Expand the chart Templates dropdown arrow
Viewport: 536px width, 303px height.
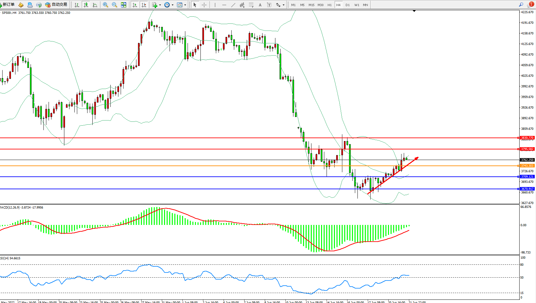pyautogui.click(x=185, y=5)
